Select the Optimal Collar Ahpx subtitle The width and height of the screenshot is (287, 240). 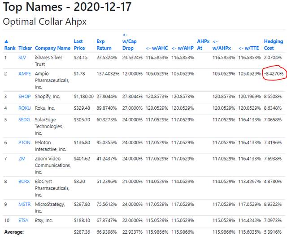[x=45, y=22]
